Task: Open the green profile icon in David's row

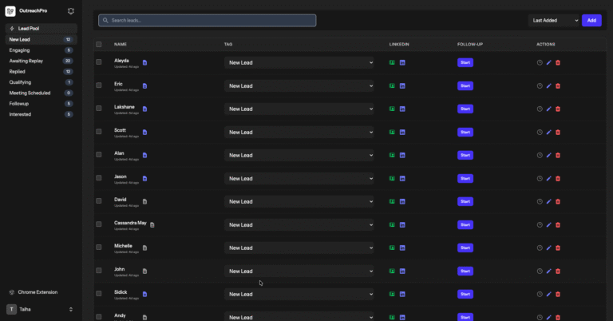Action: click(392, 202)
